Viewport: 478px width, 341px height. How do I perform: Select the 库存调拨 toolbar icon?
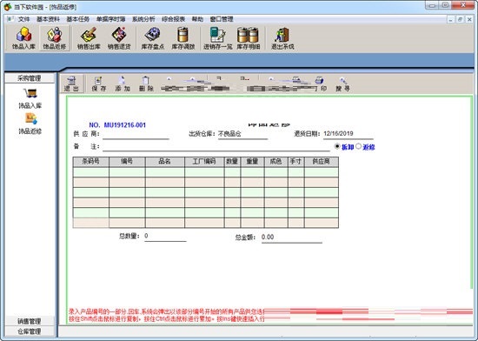(x=183, y=38)
